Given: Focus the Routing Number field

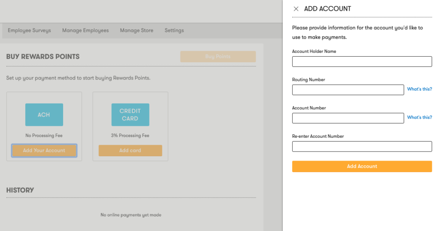Looking at the screenshot, I should tap(348, 90).
